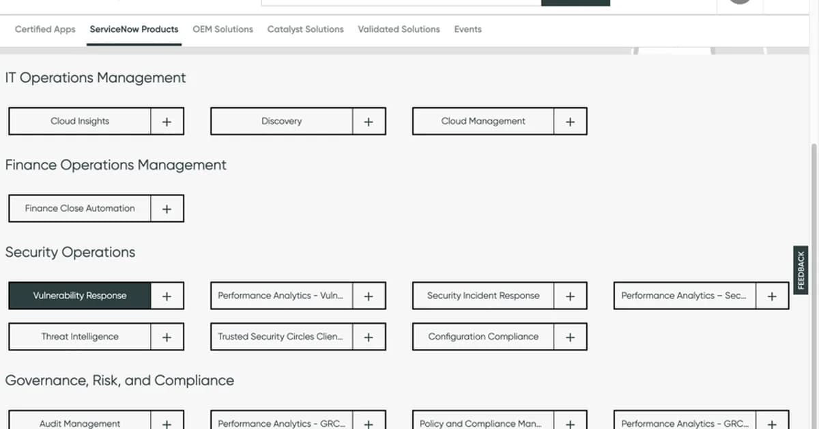Go to Catalyst Solutions tab
This screenshot has width=819, height=429.
coord(306,29)
